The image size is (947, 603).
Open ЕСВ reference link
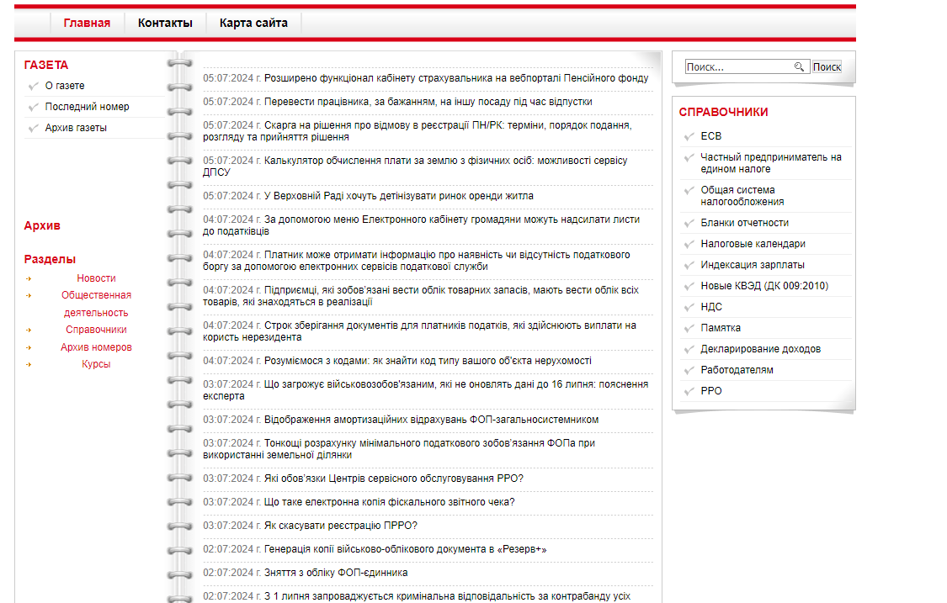(x=710, y=136)
